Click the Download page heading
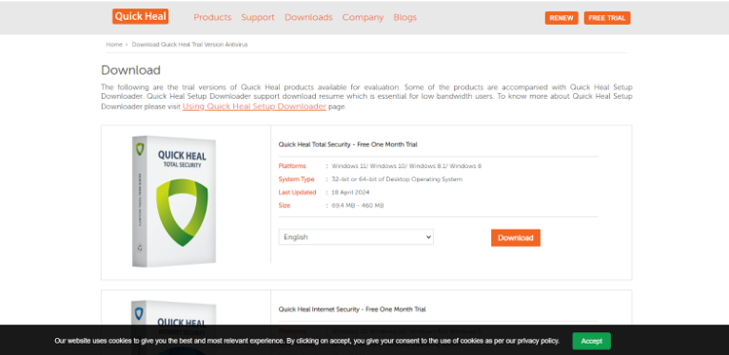Screen dimensions: 729x355 click(x=130, y=70)
